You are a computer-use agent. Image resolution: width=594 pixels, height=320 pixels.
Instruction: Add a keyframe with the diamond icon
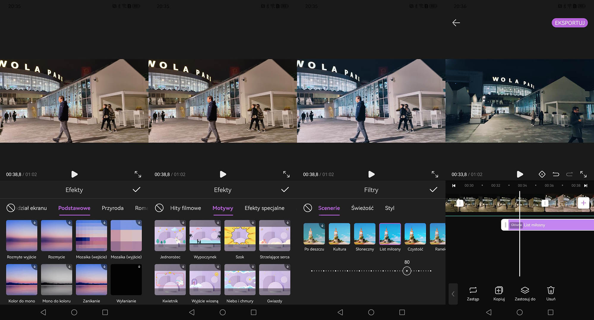[542, 174]
